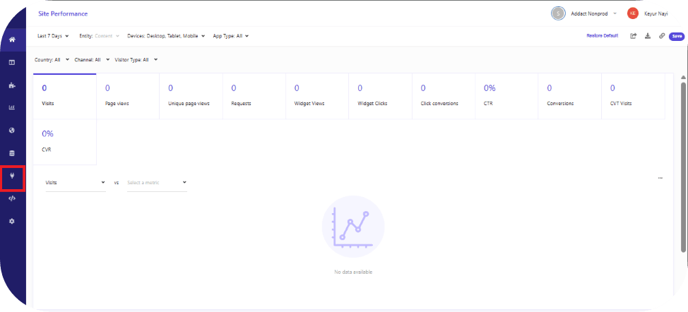
Task: Click the Save button
Action: [x=677, y=36]
